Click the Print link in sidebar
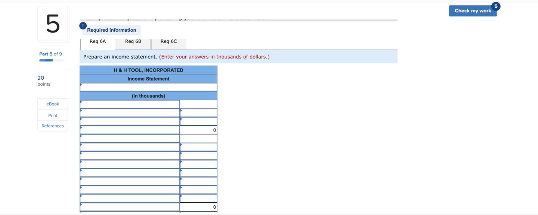 [x=53, y=115]
